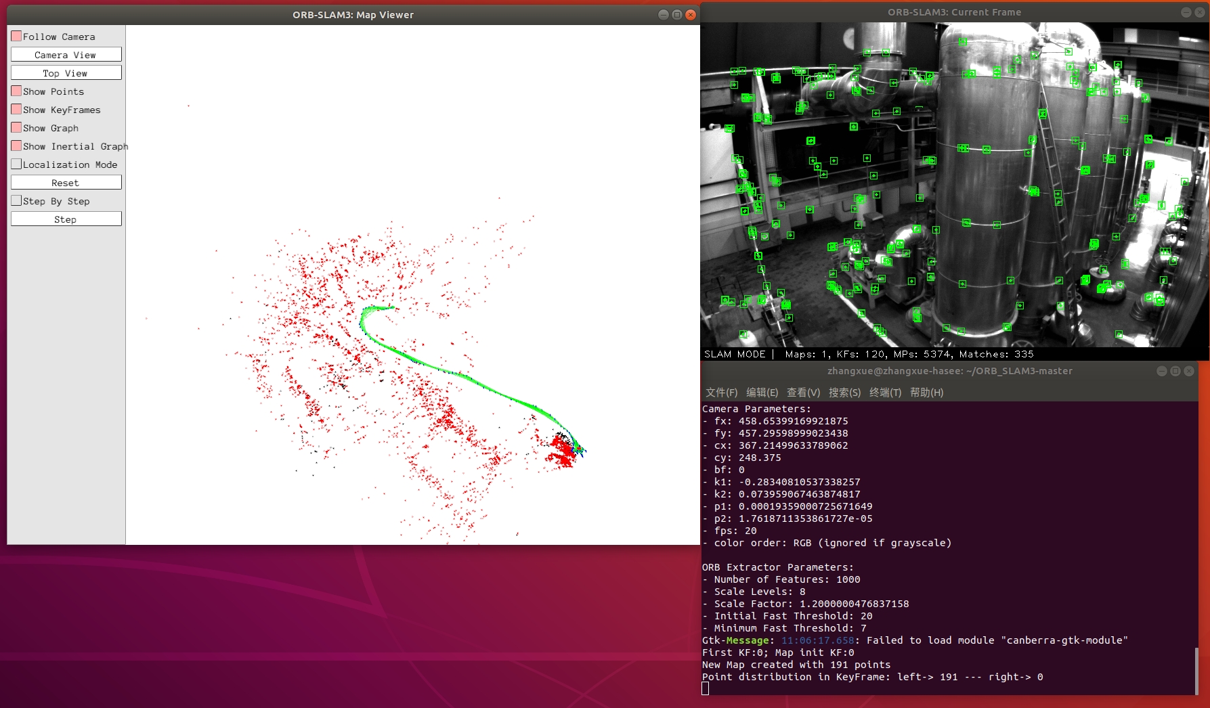Click 'New Map created with 191 points'
1210x708 pixels.
click(796, 665)
